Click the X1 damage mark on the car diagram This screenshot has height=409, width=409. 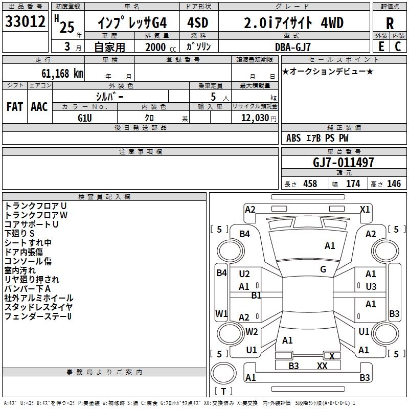click(365, 209)
